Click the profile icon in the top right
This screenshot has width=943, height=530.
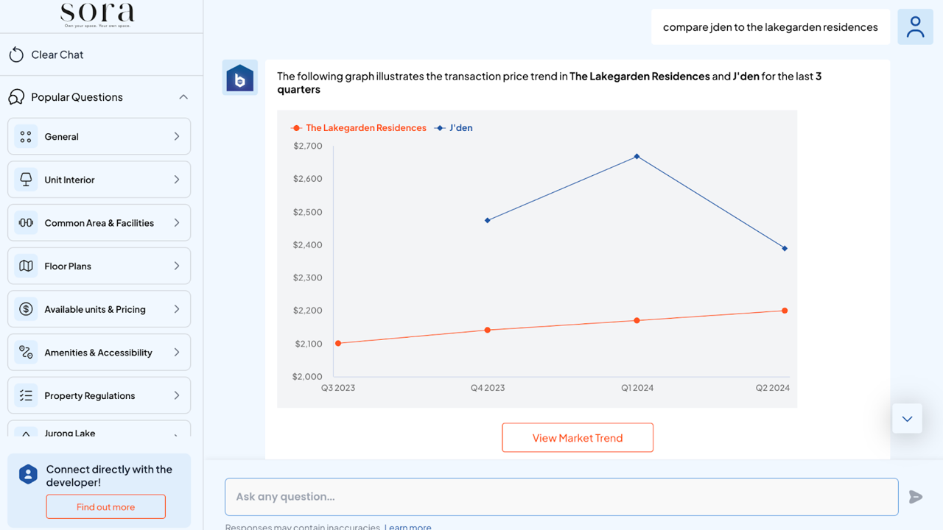(915, 26)
